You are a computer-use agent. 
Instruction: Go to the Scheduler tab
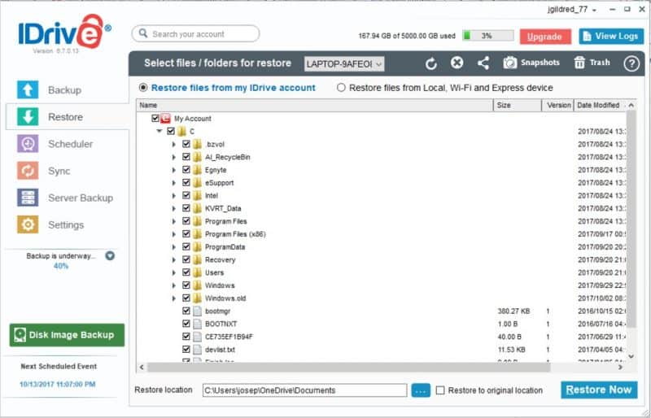(67, 144)
